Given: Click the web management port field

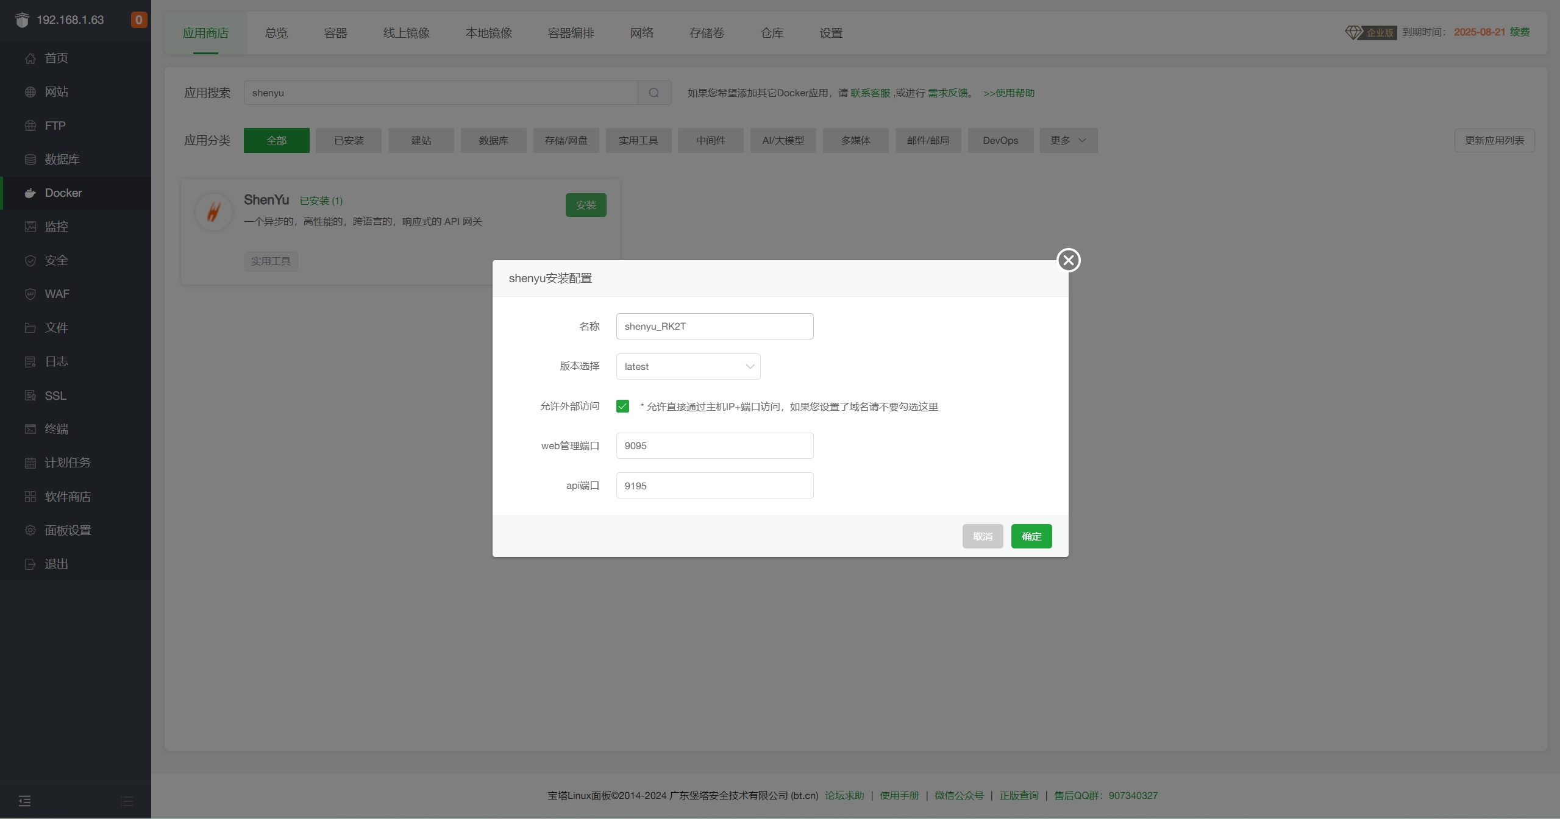Looking at the screenshot, I should coord(714,445).
